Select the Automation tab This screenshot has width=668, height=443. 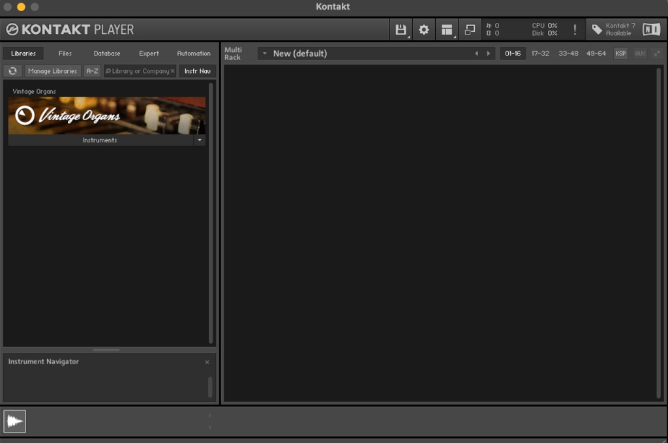click(194, 53)
